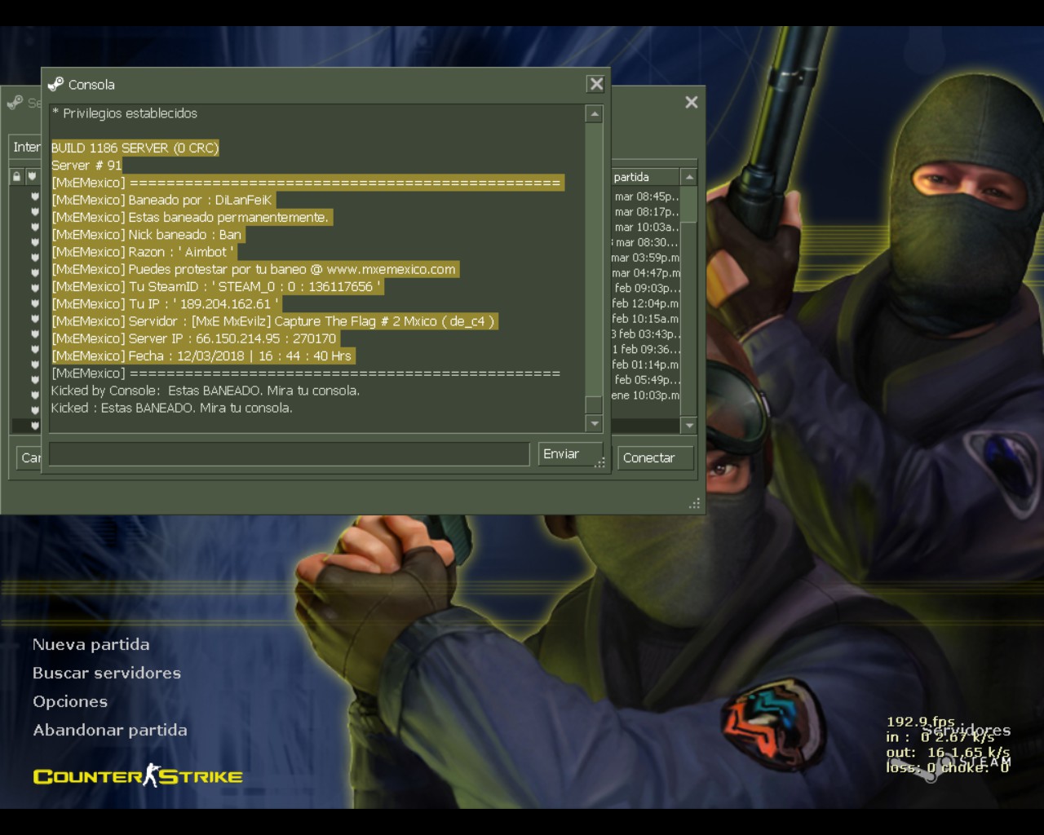Screen dimensions: 1044x835
Task: Click the server row 'feb 12:04p.m'
Action: tap(646, 303)
